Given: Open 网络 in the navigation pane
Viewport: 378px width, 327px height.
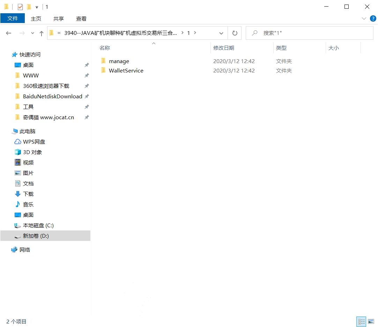Looking at the screenshot, I should (x=24, y=250).
